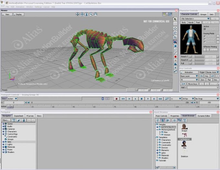Open the Story tab in Navigator

(39, 116)
